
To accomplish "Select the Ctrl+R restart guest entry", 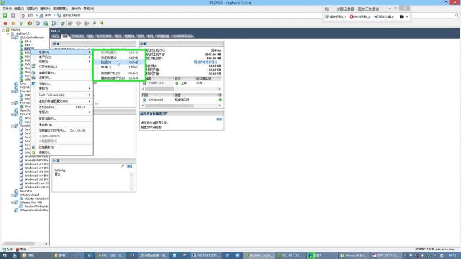I will [119, 78].
